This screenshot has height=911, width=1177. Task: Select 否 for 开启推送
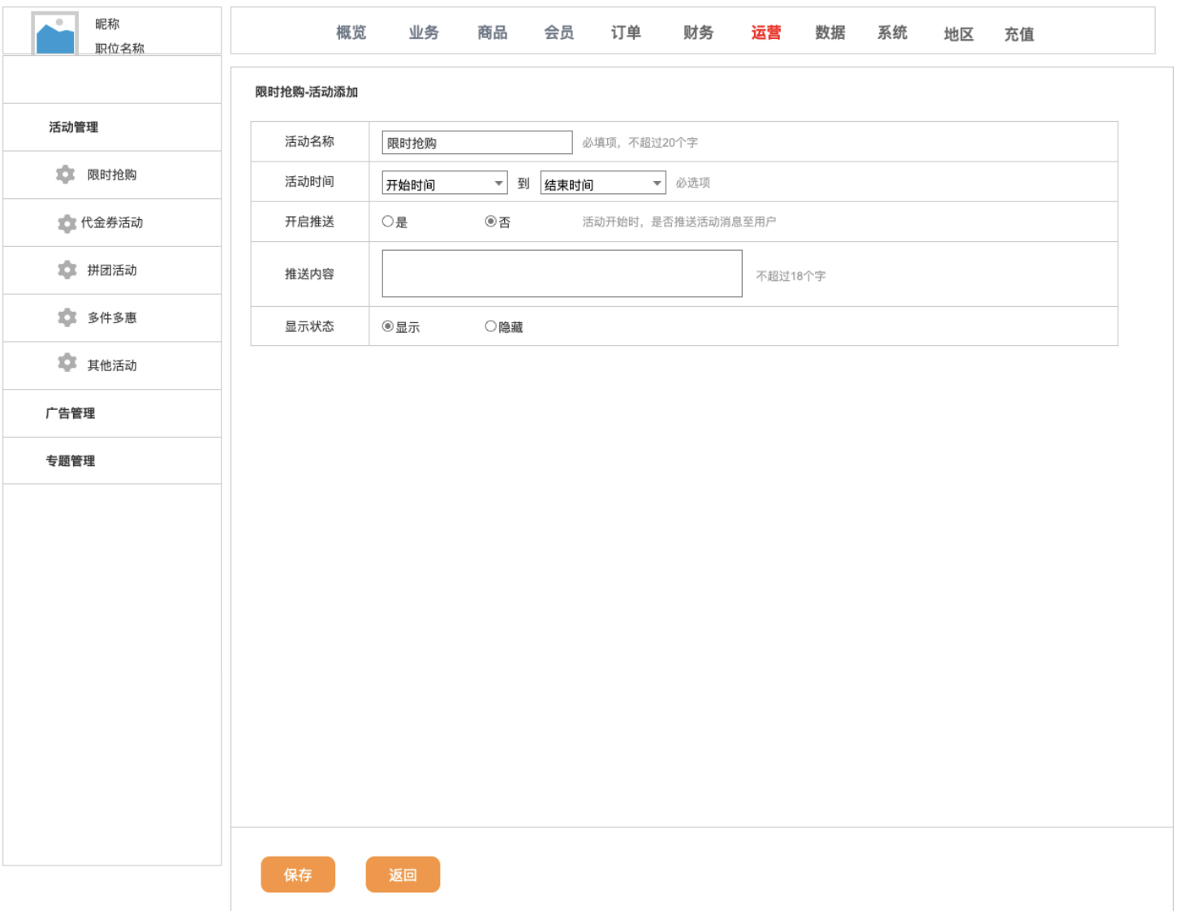pos(490,221)
